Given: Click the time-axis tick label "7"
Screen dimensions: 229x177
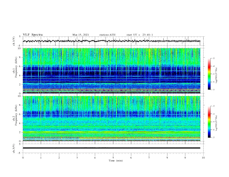Looking at the screenshot, I should 149,158.
